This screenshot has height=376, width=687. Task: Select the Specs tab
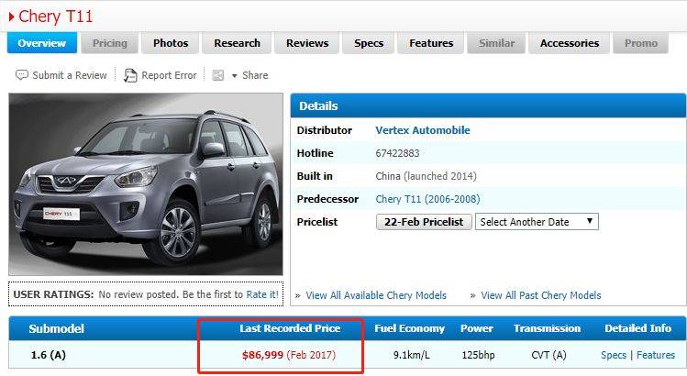[369, 43]
